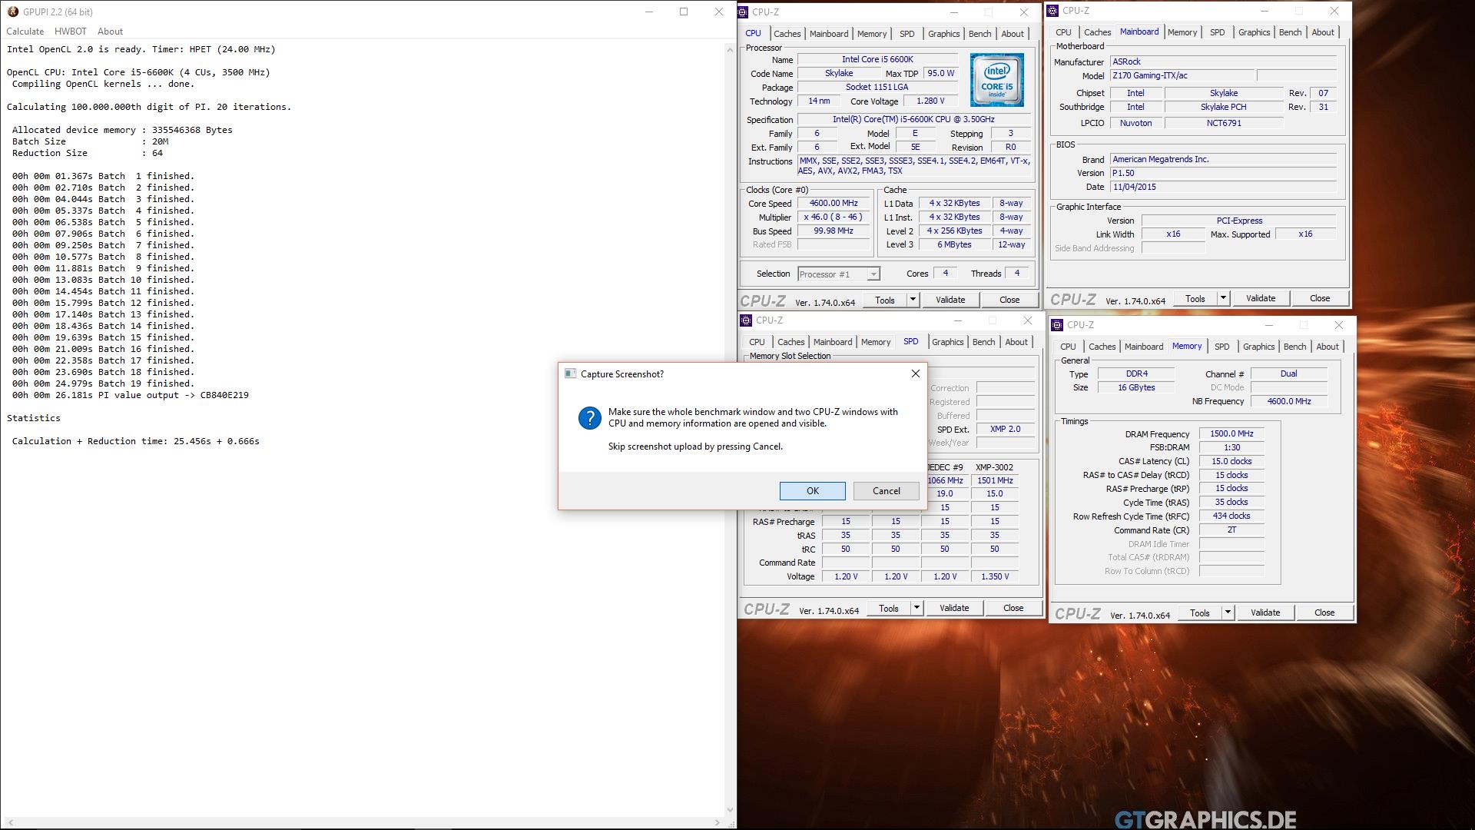Switch to Memory tab in CPU window

(x=871, y=34)
